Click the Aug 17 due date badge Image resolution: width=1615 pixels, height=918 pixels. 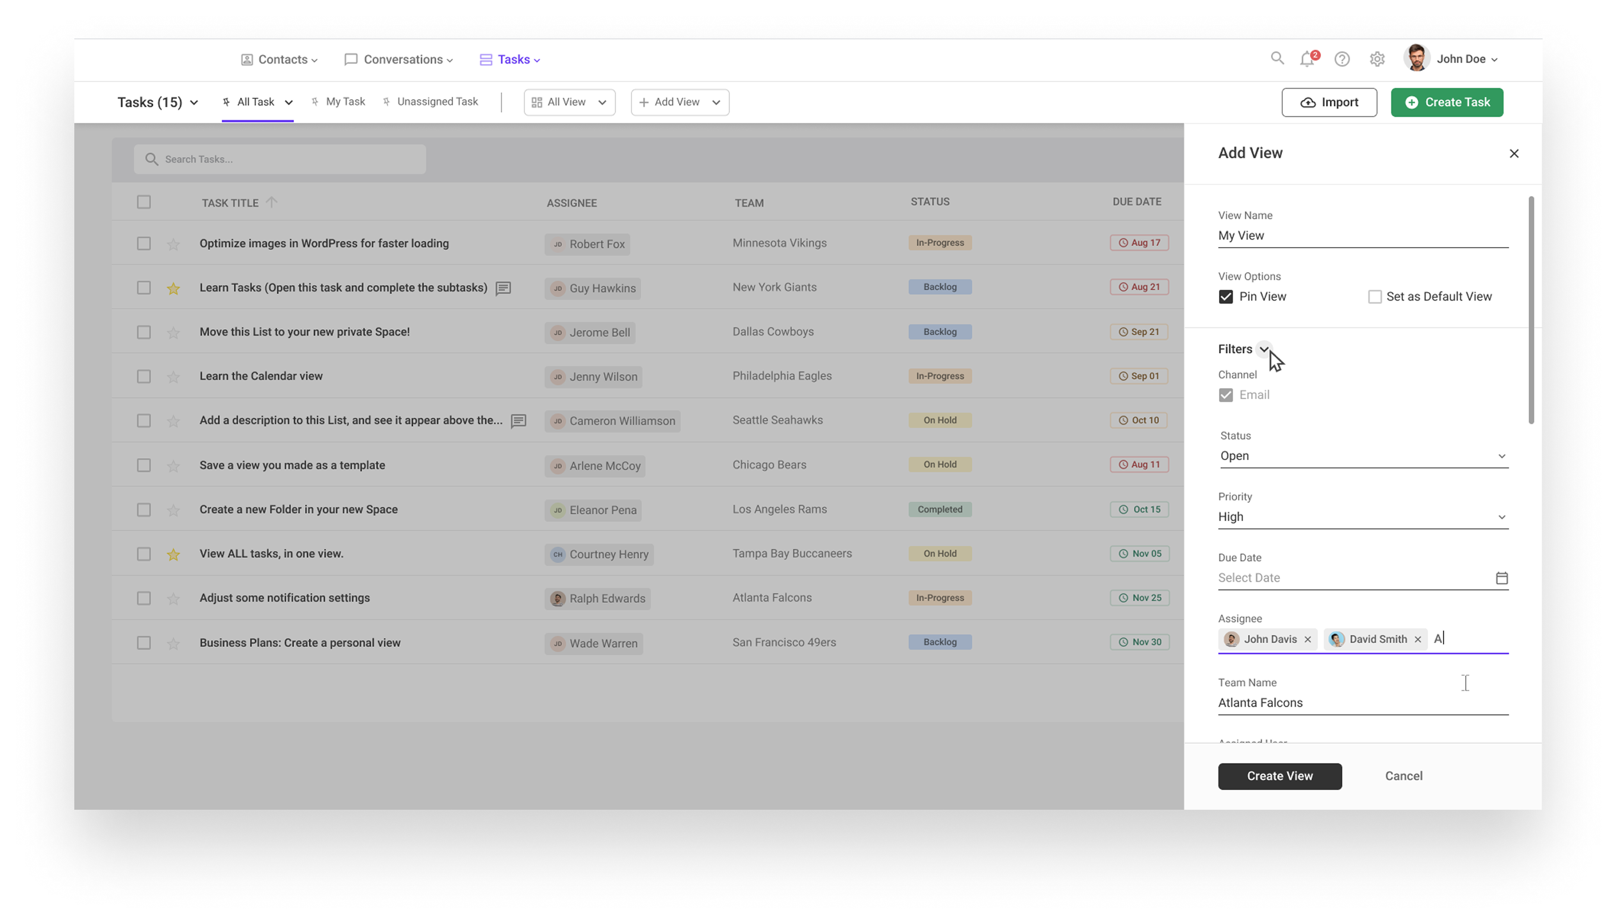pyautogui.click(x=1138, y=243)
